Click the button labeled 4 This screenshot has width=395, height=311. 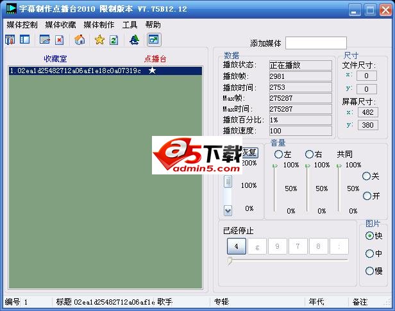pyautogui.click(x=236, y=246)
